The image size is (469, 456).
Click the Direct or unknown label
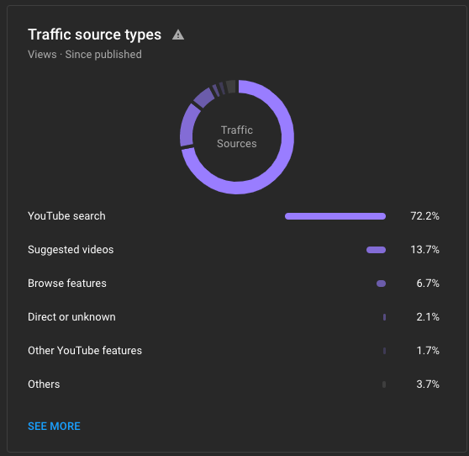pos(71,317)
